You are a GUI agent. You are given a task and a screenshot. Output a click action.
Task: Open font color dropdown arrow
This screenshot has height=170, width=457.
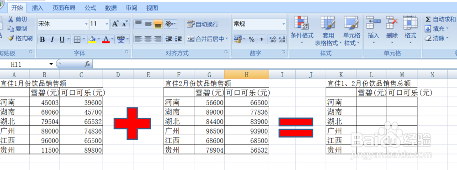[x=112, y=39]
